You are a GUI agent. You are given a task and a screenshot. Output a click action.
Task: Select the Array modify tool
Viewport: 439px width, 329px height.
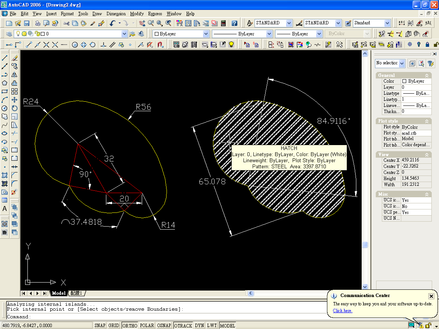14,91
